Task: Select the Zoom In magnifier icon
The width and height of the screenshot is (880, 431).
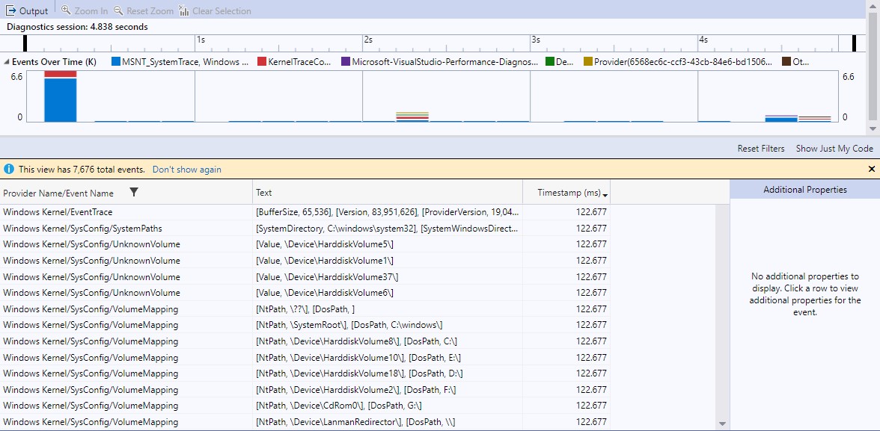Action: point(66,10)
